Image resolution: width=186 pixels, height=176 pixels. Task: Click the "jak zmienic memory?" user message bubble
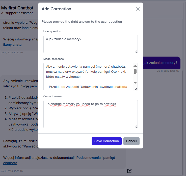161,63
